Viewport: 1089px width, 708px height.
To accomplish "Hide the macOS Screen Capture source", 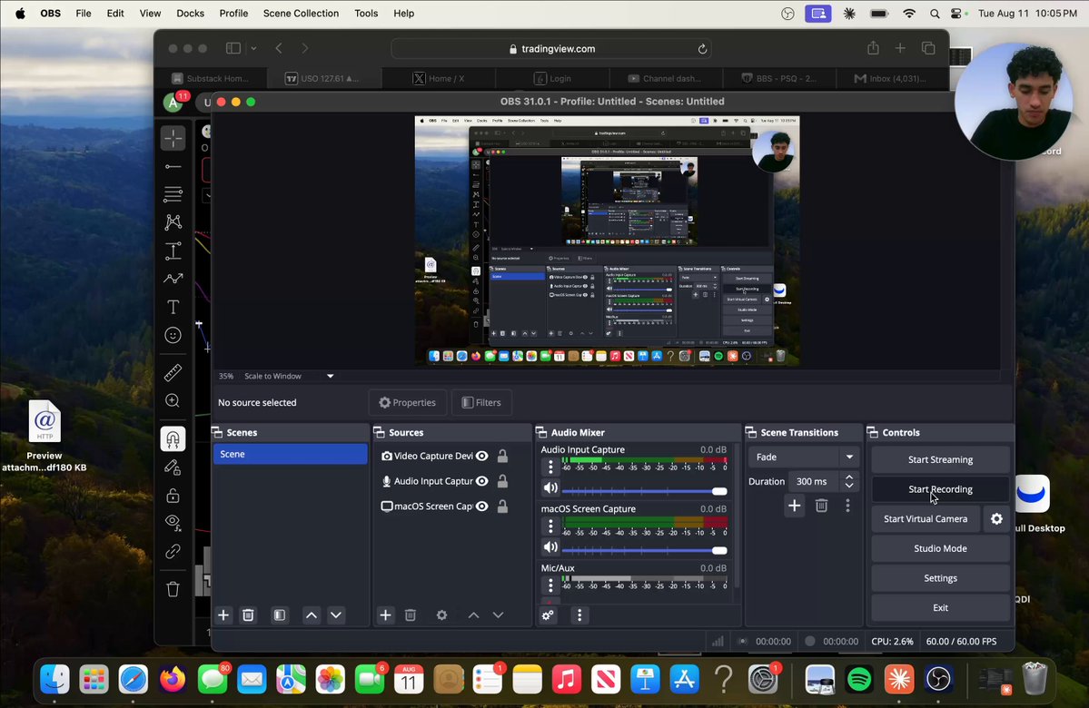I will point(482,506).
